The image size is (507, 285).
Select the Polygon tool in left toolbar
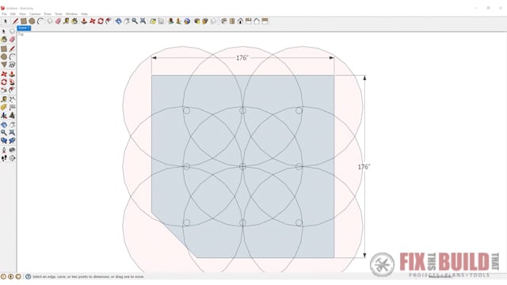click(4, 65)
